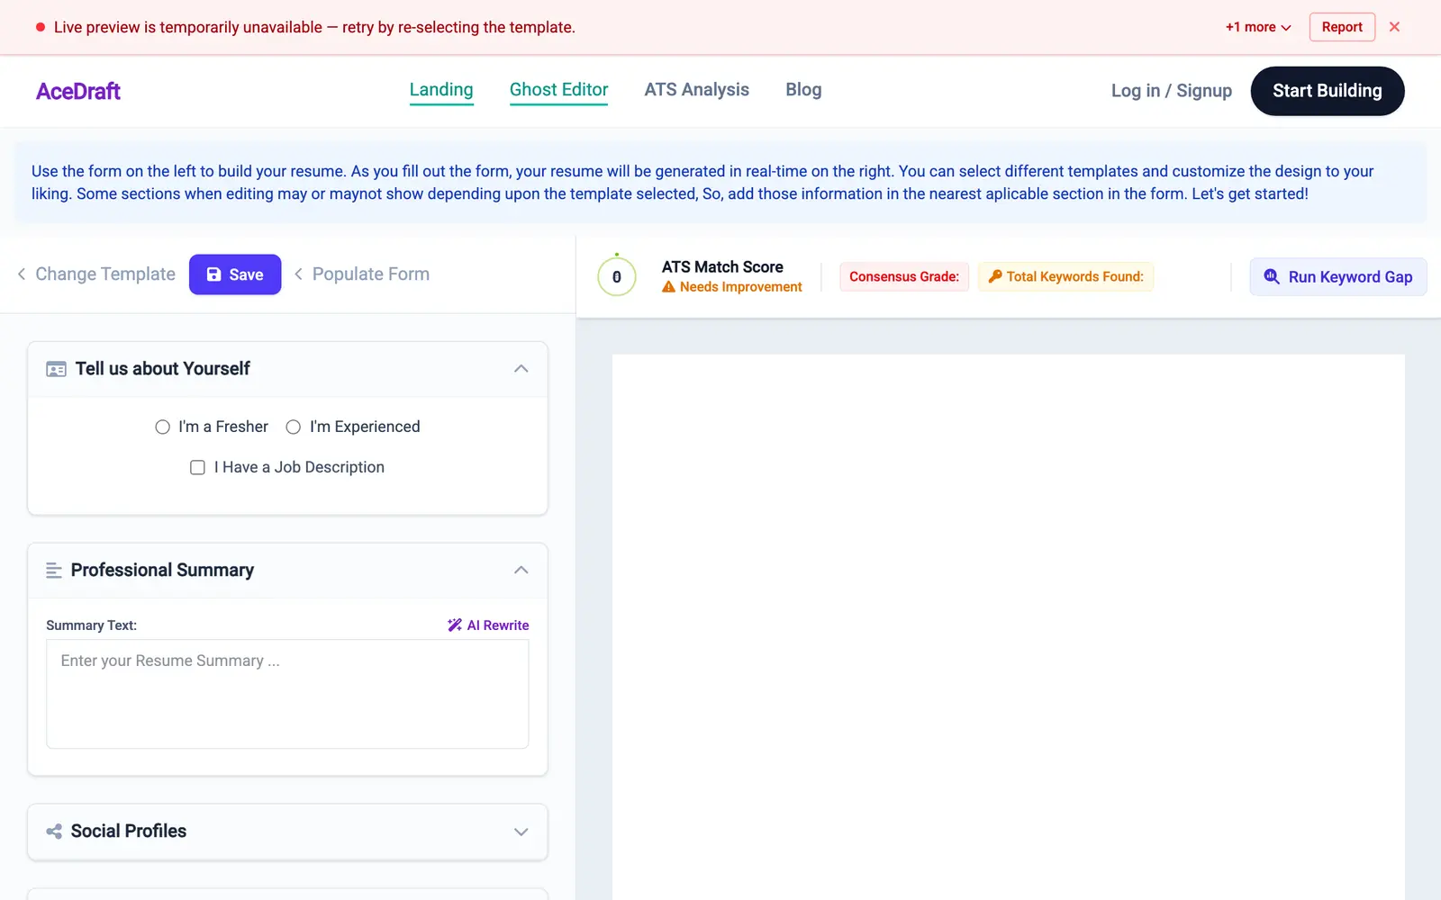1441x900 pixels.
Task: Click the AI Rewrite link
Action: click(x=488, y=625)
